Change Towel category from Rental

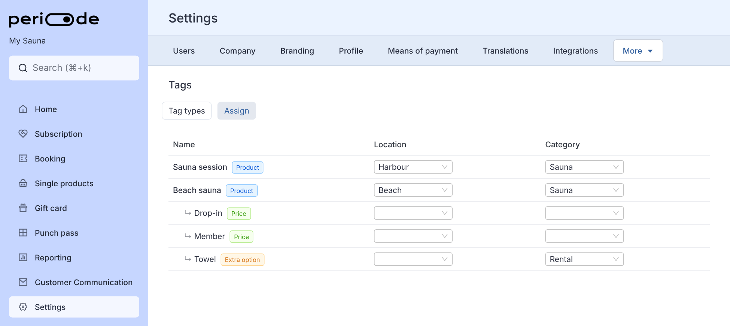point(584,259)
